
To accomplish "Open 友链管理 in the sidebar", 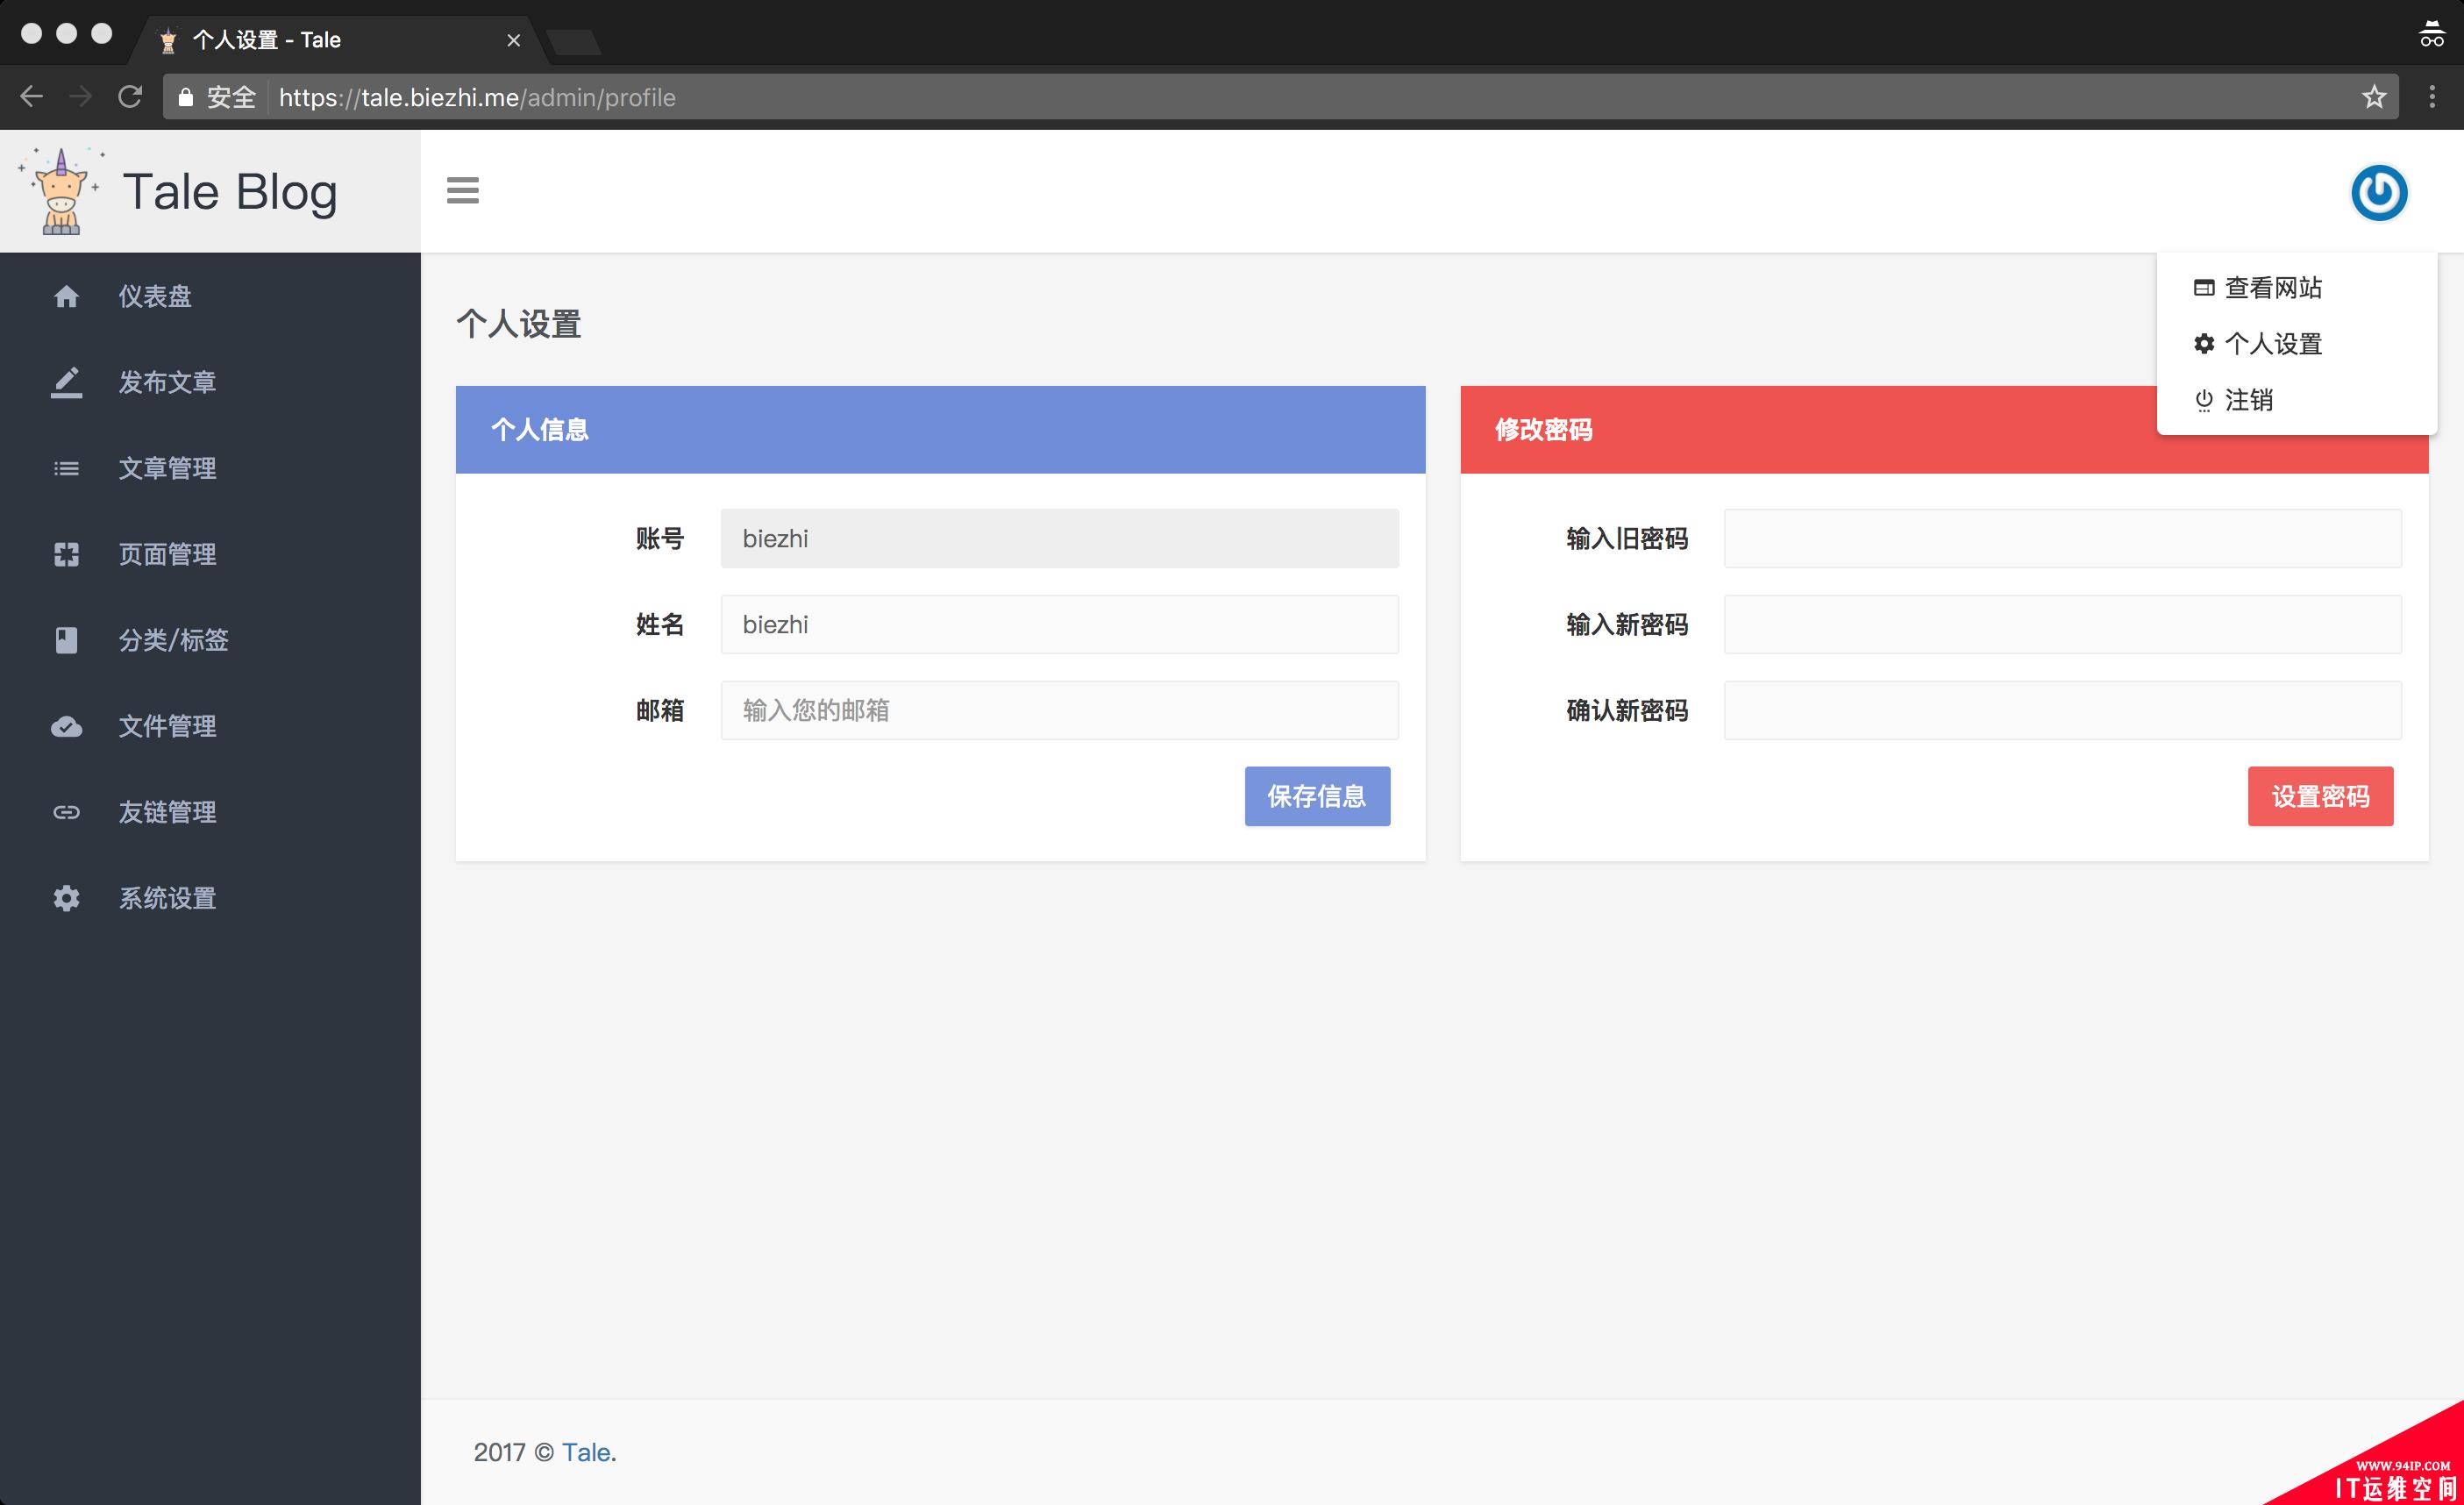I will tap(167, 812).
